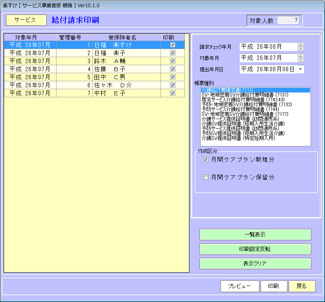Select SV・地域密着SV介護給付費明細書 (7177)
The width and height of the screenshot is (325, 302).
point(255,114)
